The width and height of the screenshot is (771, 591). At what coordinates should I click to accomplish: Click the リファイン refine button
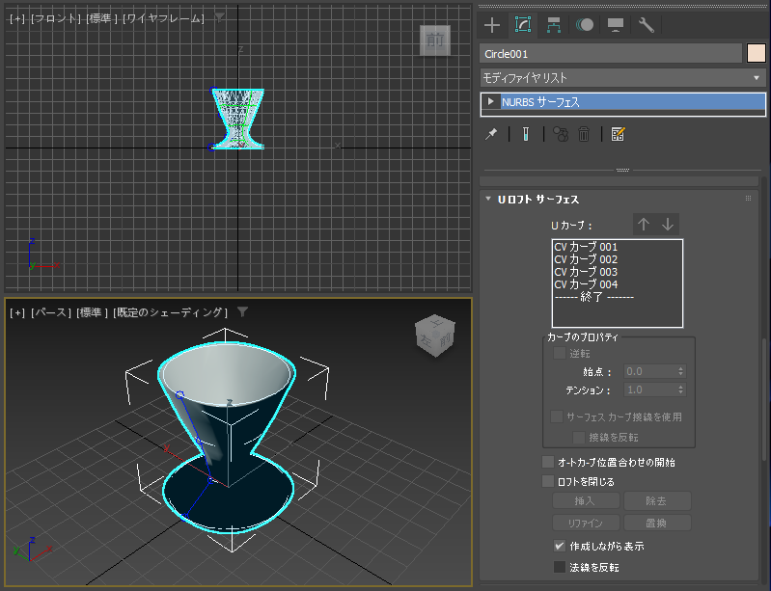pyautogui.click(x=586, y=523)
